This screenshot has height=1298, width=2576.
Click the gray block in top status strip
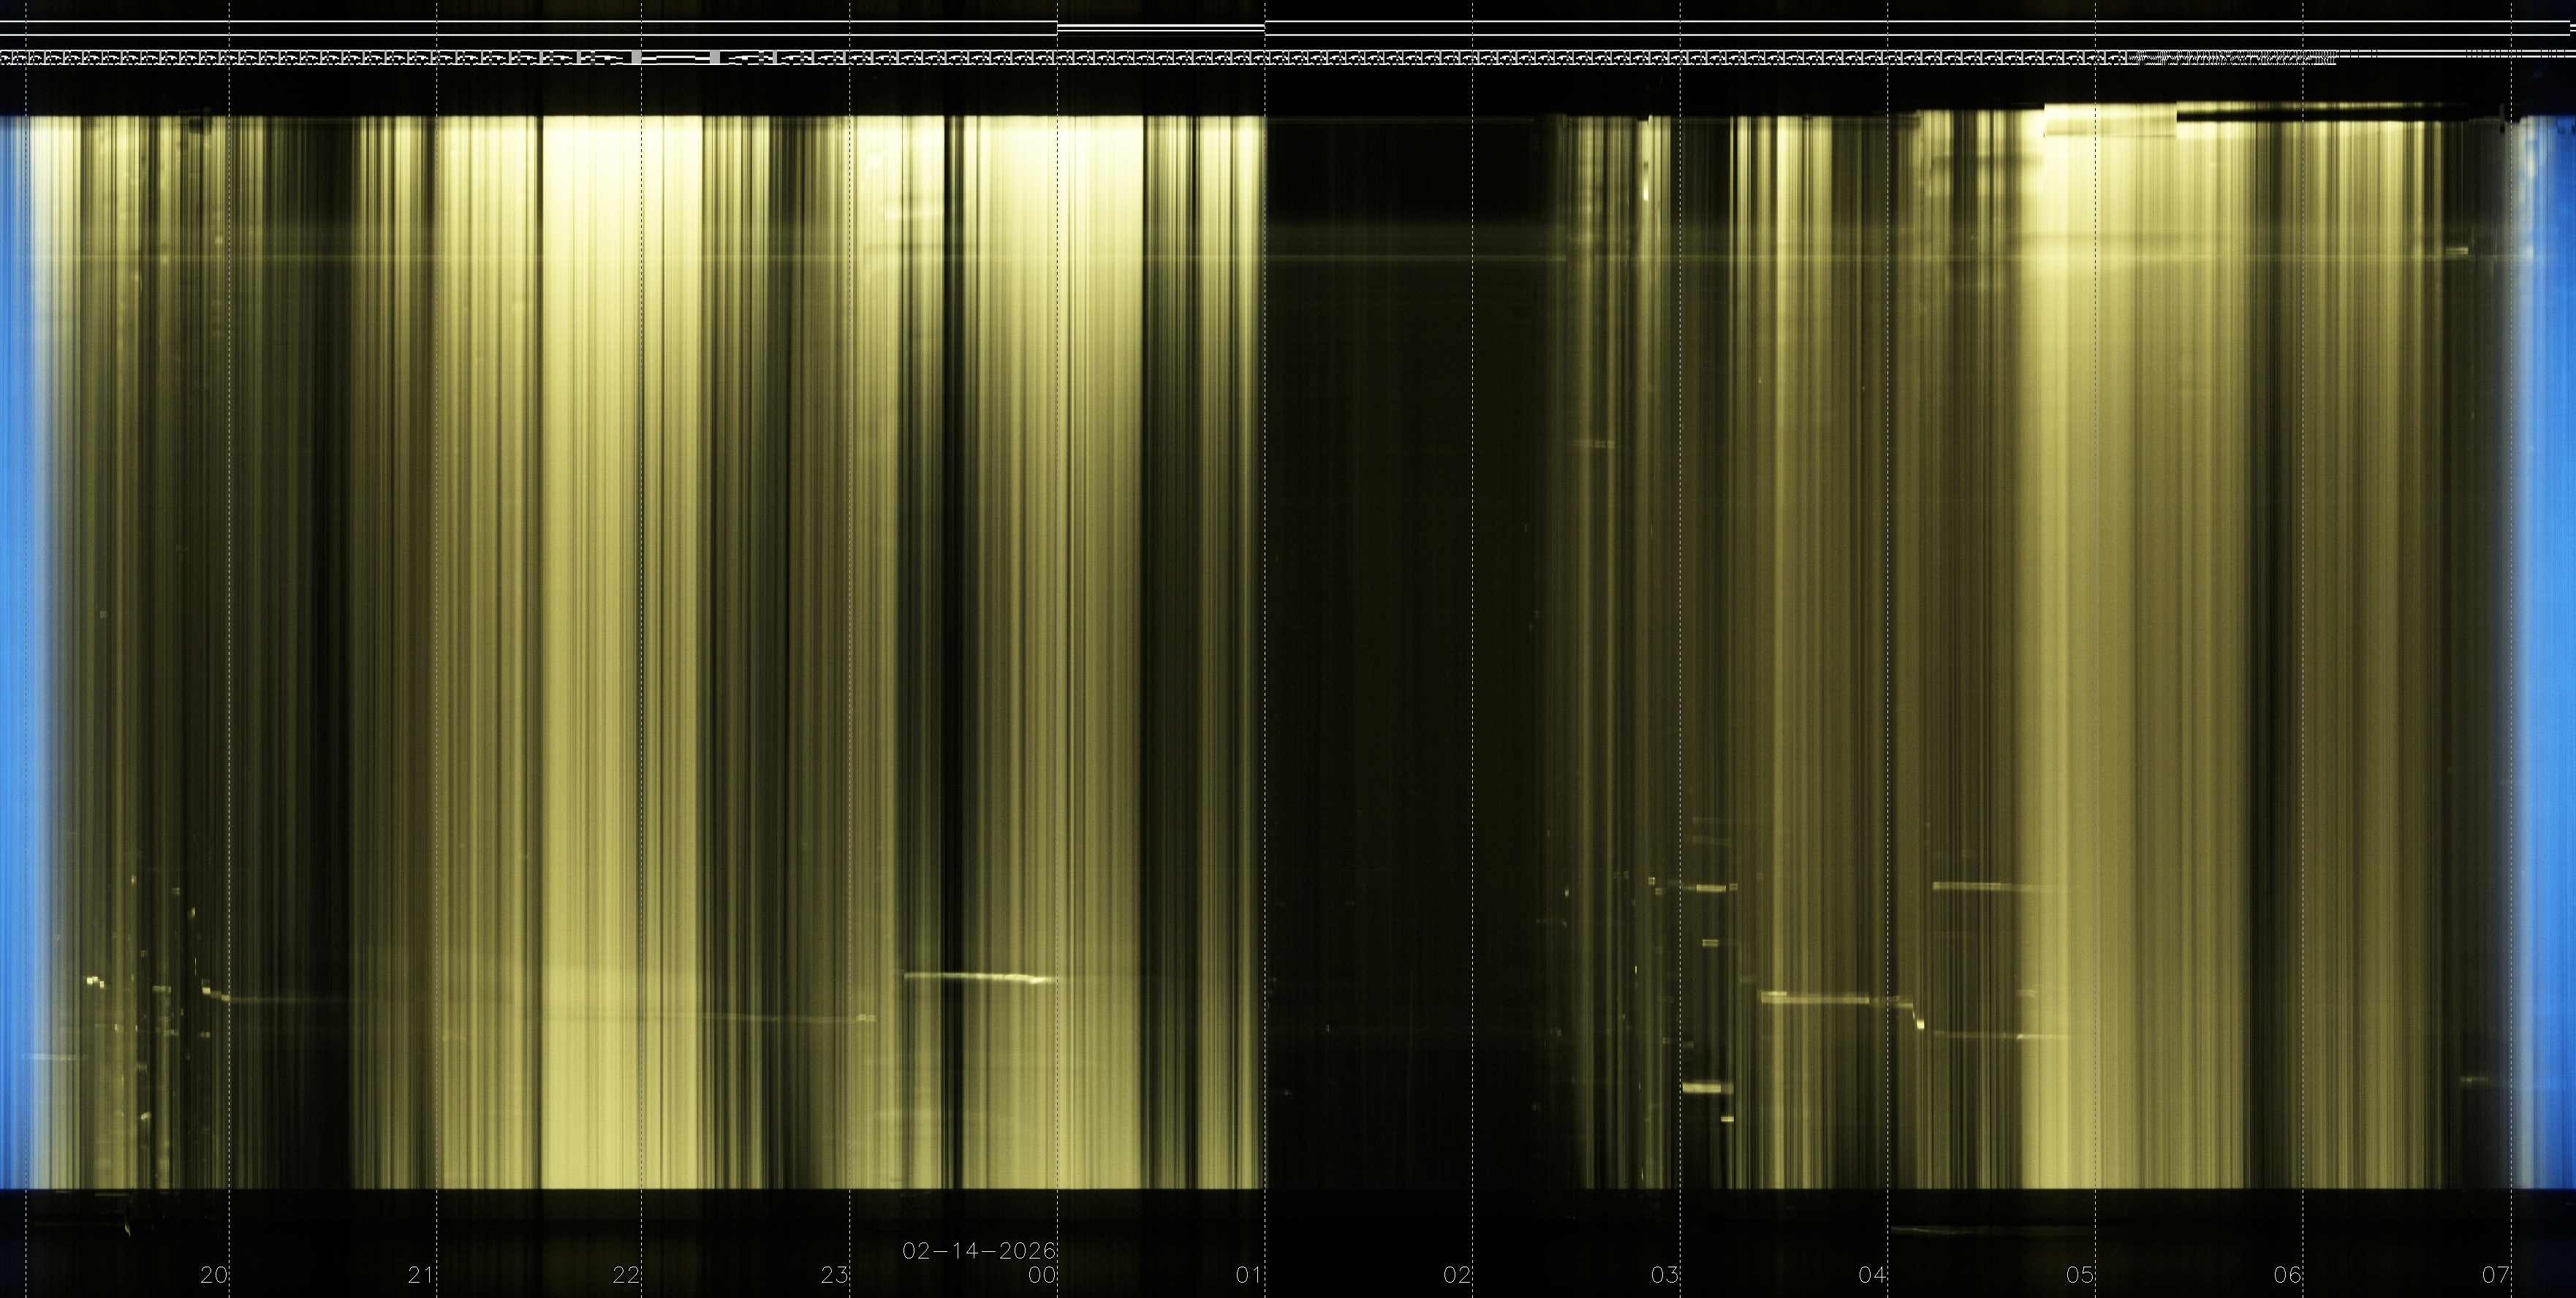click(x=637, y=58)
